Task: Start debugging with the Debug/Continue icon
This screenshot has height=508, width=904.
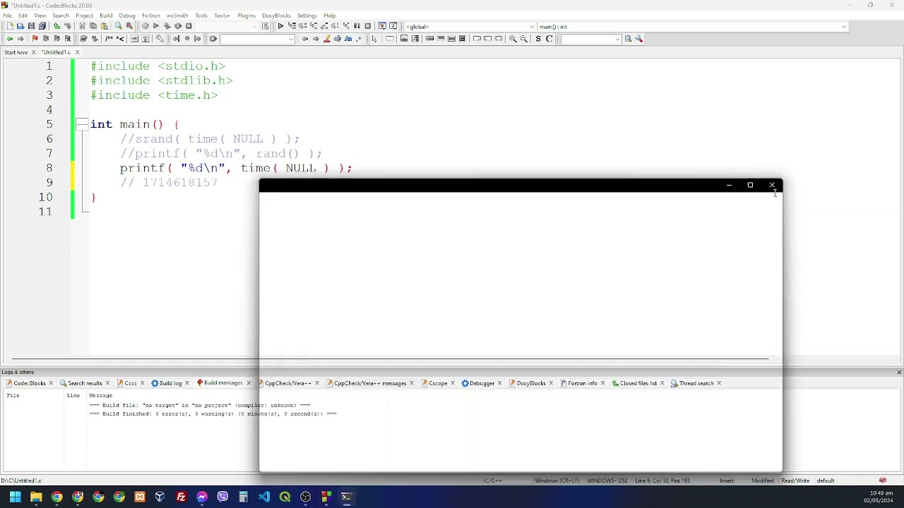Action: pos(281,26)
